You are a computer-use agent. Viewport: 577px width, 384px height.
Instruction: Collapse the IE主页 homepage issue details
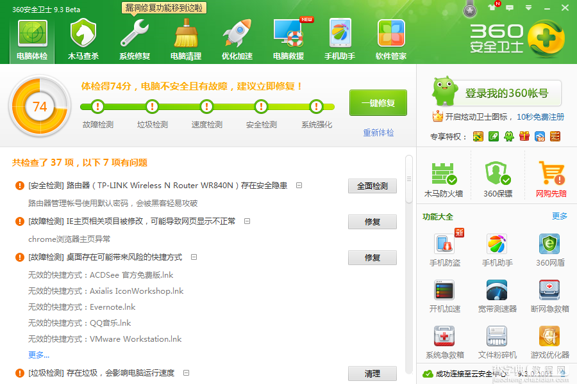click(247, 221)
